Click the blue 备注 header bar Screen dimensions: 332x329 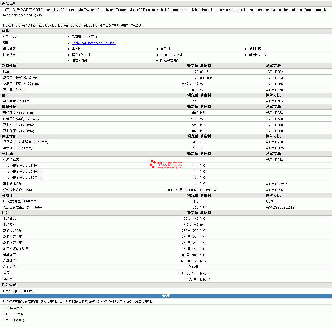coord(166,296)
